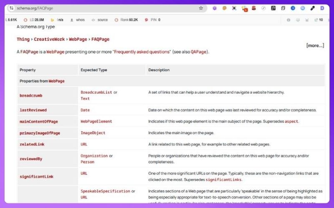Image resolution: width=334 pixels, height=208 pixels.
Task: Open the lastReviewed property link
Action: (x=33, y=110)
